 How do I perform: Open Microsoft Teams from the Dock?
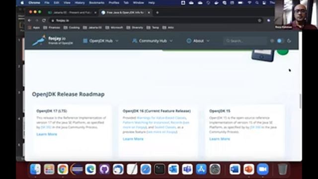(x=187, y=169)
